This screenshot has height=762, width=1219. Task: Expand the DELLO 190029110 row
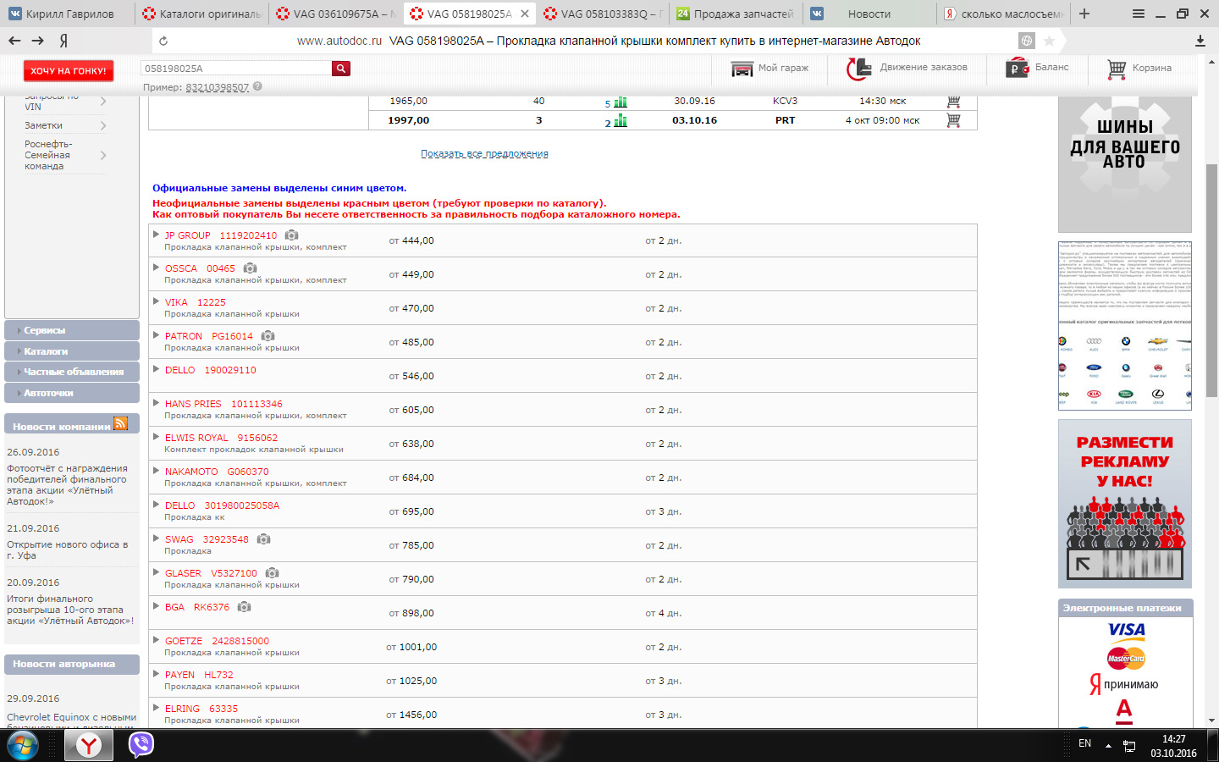[x=156, y=369]
